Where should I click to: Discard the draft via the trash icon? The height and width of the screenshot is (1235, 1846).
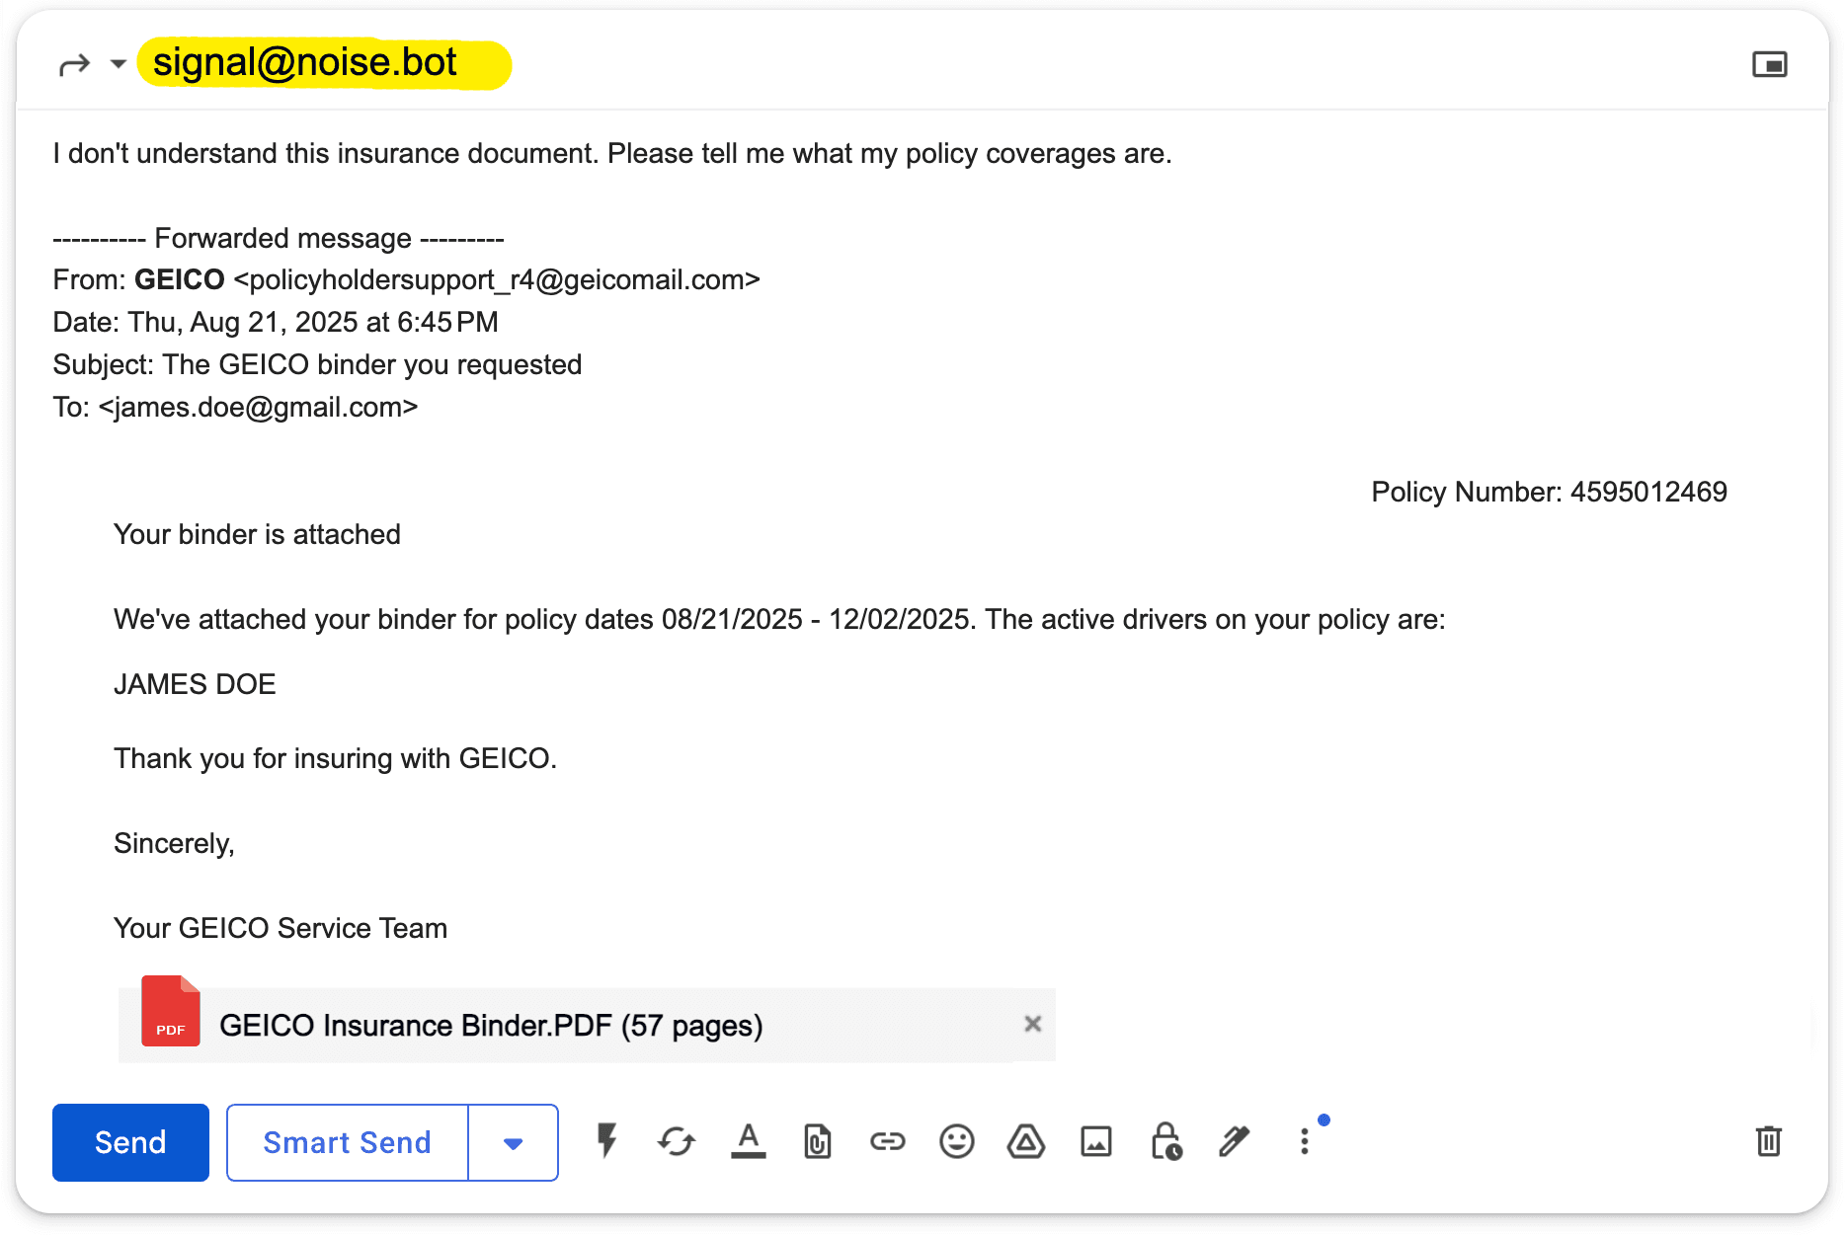[x=1768, y=1142]
